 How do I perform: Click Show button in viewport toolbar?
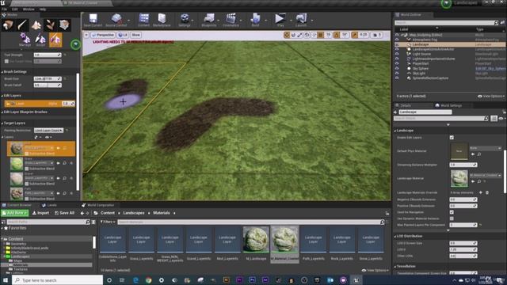(135, 35)
